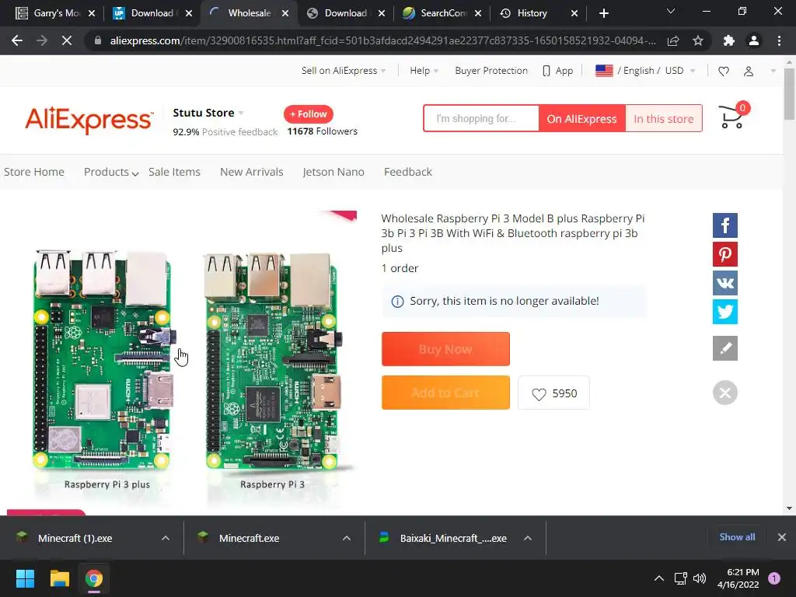Open the App download link
This screenshot has height=597, width=796.
(557, 71)
